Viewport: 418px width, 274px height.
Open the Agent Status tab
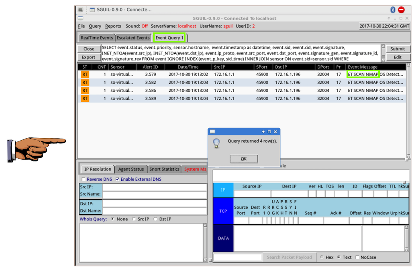[x=131, y=169]
